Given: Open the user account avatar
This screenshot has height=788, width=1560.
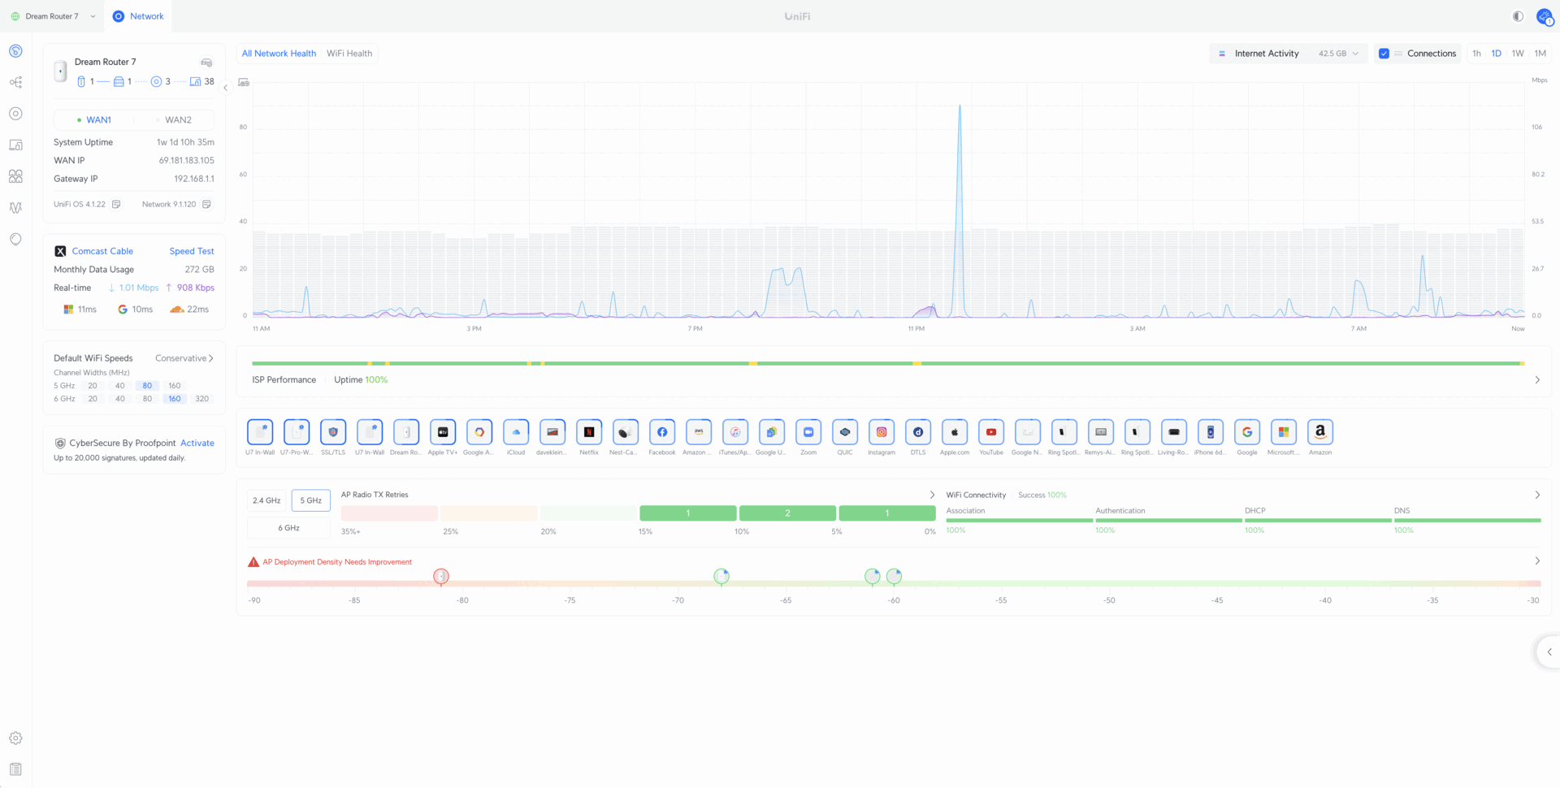Looking at the screenshot, I should click(x=1545, y=16).
